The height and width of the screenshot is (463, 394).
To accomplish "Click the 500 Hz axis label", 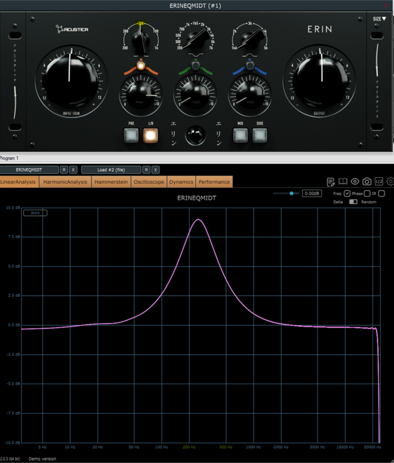I will click(226, 447).
